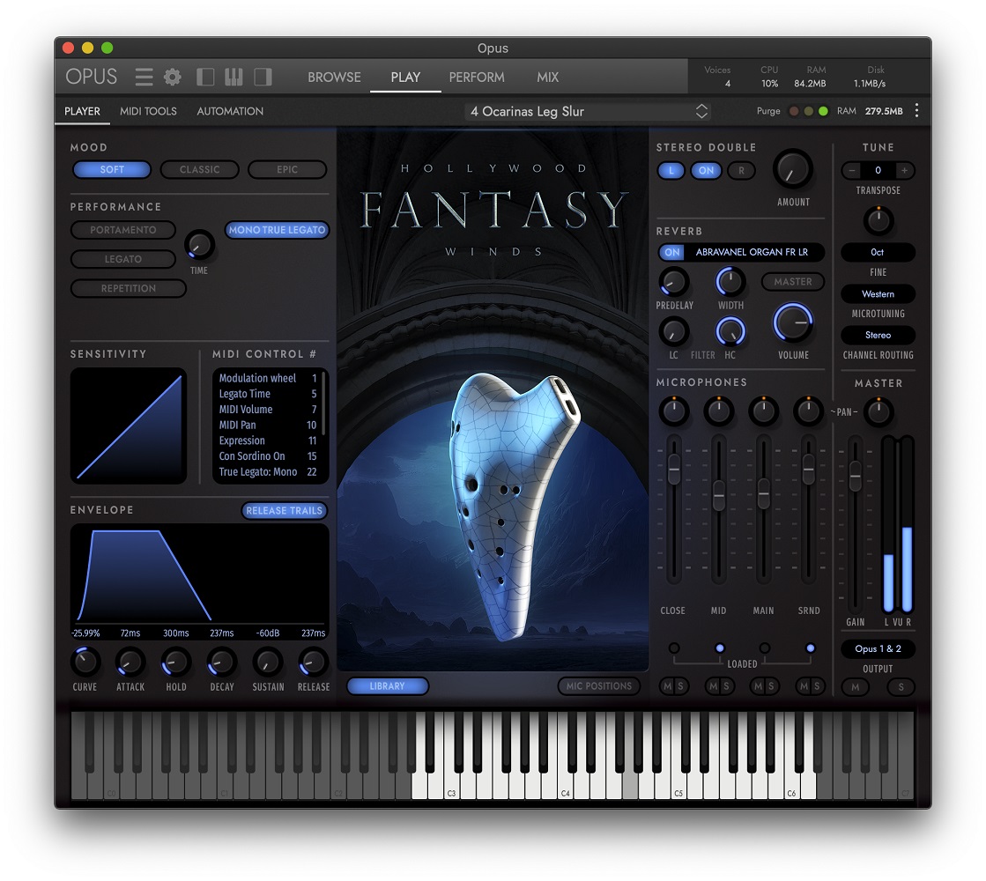
Task: Open the Automation tab
Action: coord(230,111)
